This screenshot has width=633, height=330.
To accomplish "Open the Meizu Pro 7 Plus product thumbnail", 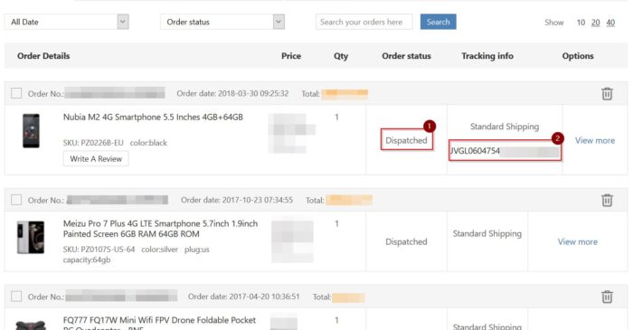I will click(x=31, y=237).
